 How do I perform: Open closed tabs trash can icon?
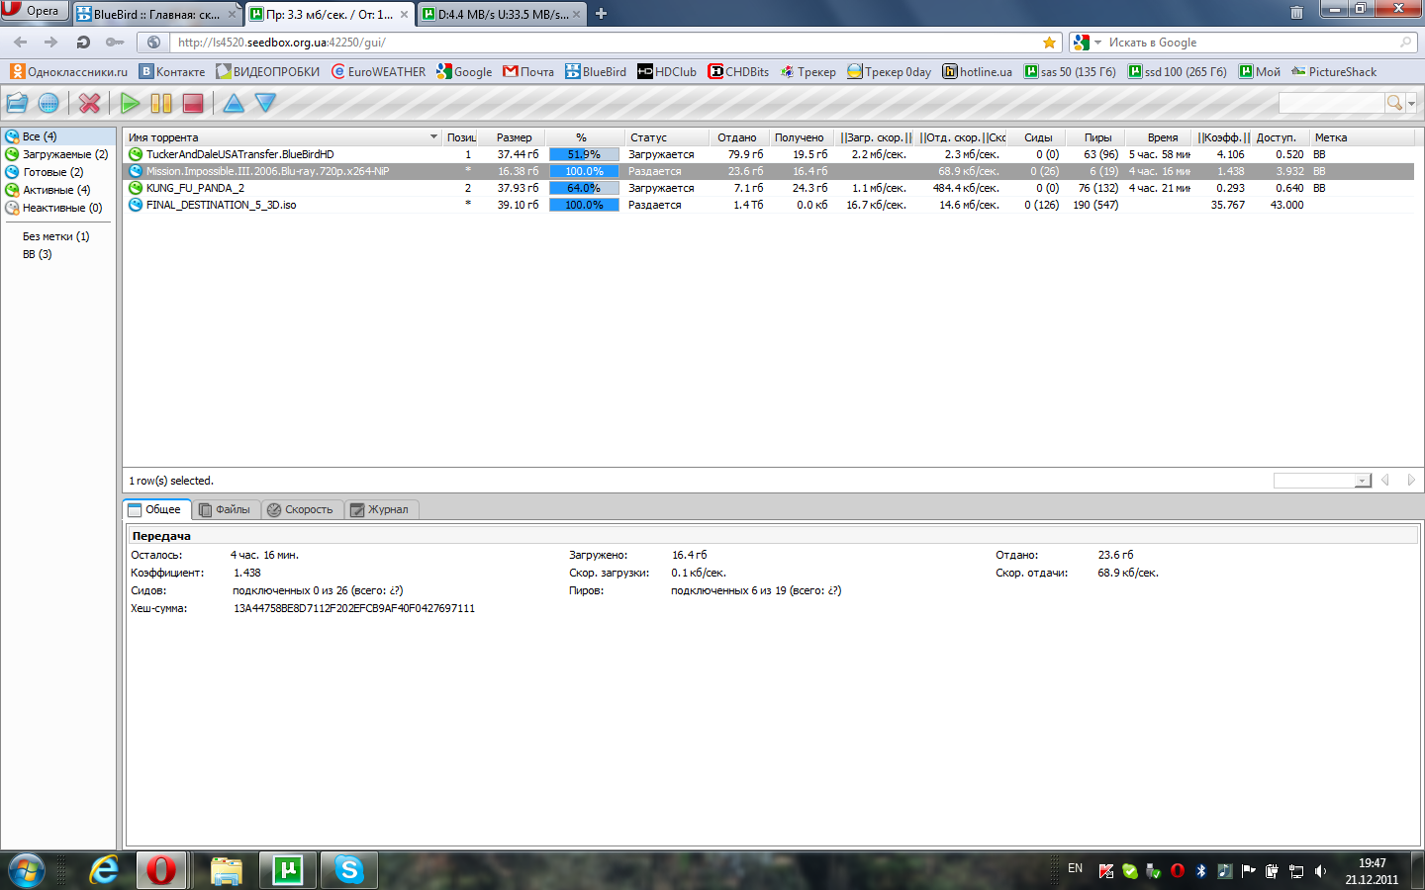(1296, 13)
